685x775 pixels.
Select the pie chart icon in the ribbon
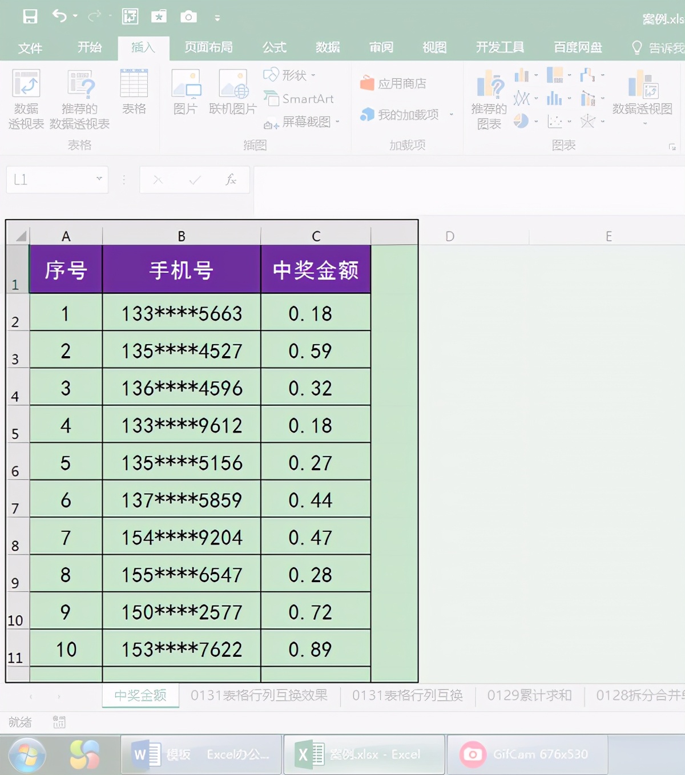click(x=521, y=122)
